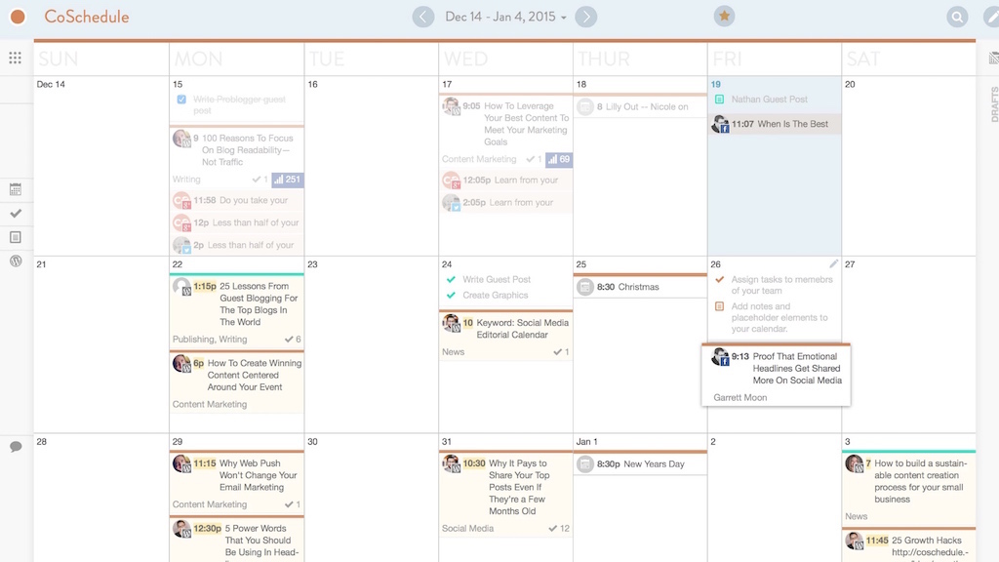999x562 pixels.
Task: Click the pencil compose icon in header
Action: 991,17
